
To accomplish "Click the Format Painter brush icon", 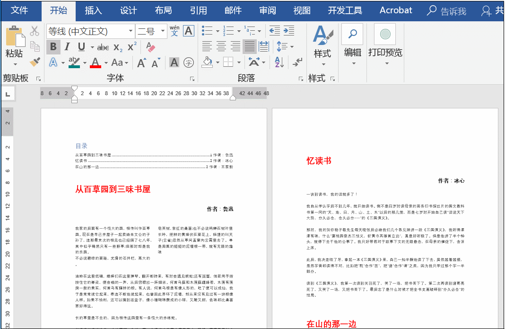I will 35,62.
